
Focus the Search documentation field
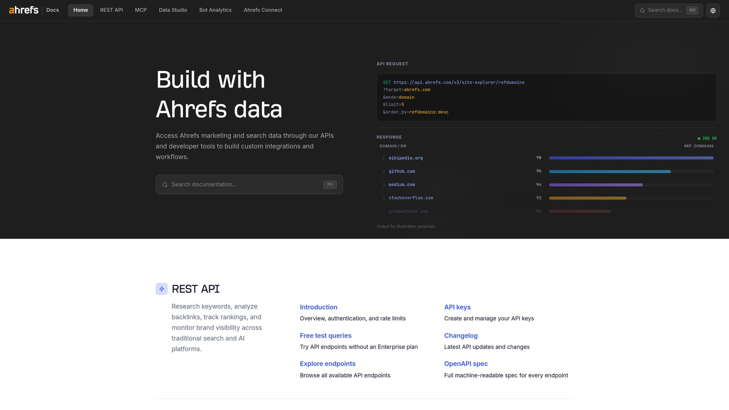249,184
